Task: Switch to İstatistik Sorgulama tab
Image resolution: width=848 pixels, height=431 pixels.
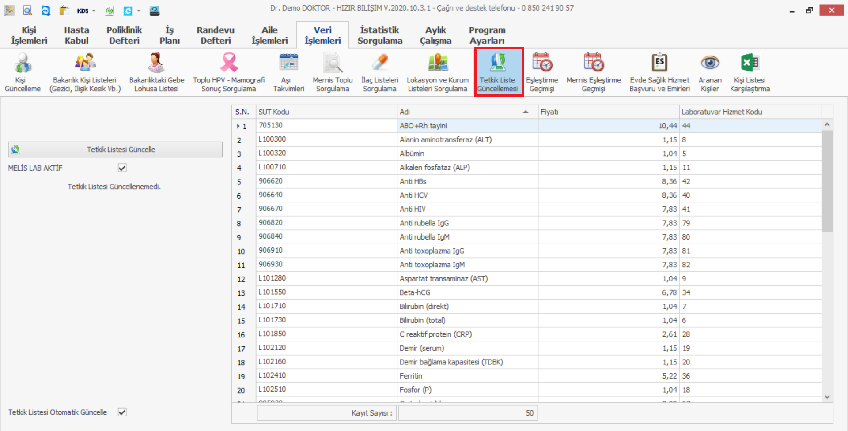Action: [x=380, y=35]
